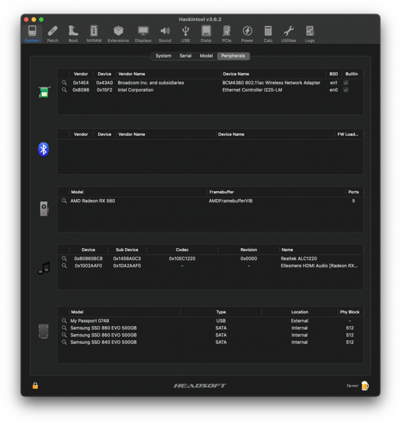Sort audio table by Codec column

click(182, 250)
